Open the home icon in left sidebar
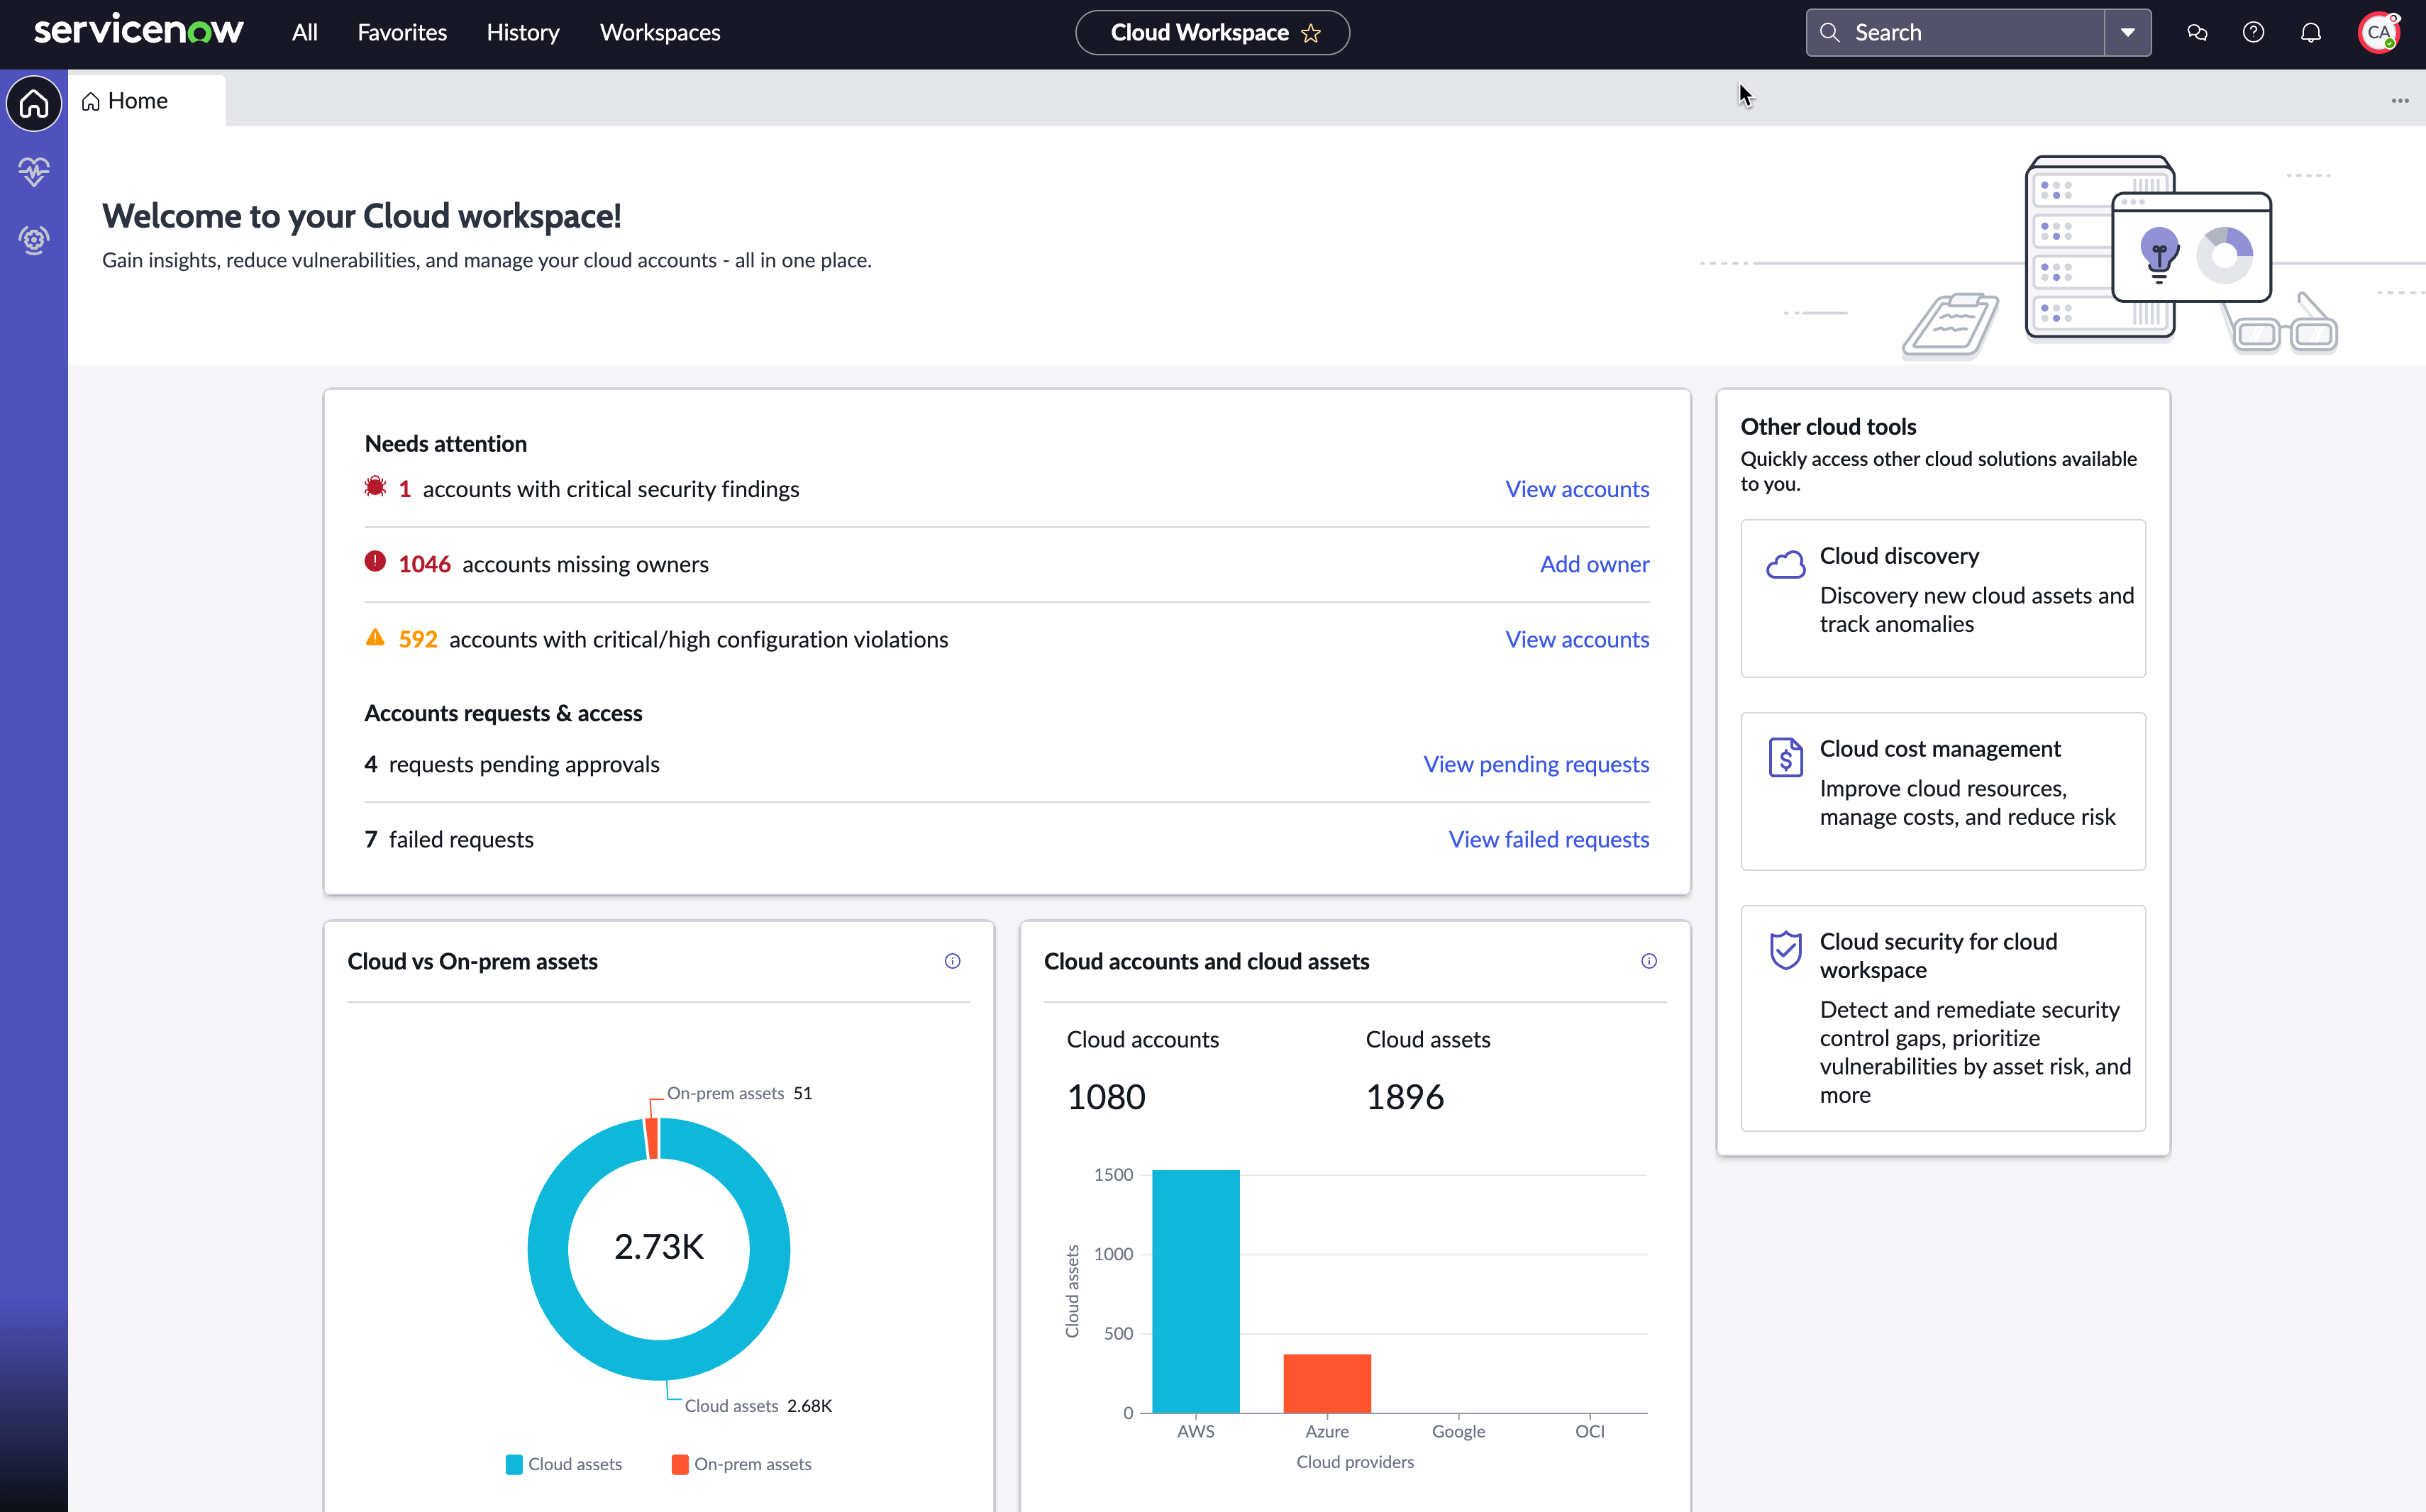2426x1512 pixels. pos(34,103)
